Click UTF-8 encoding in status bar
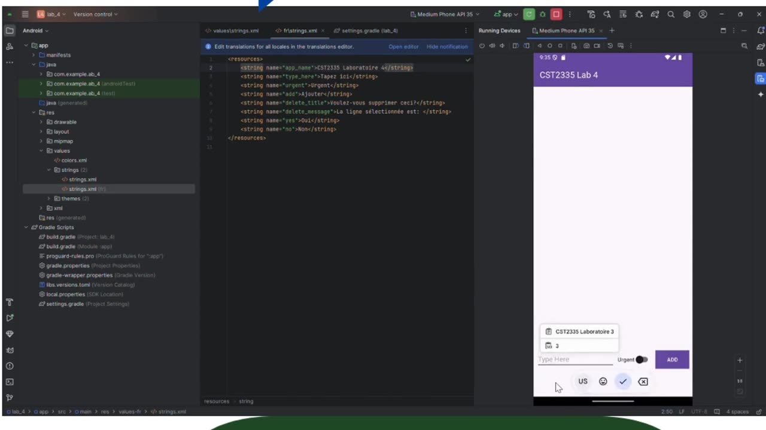 700,411
